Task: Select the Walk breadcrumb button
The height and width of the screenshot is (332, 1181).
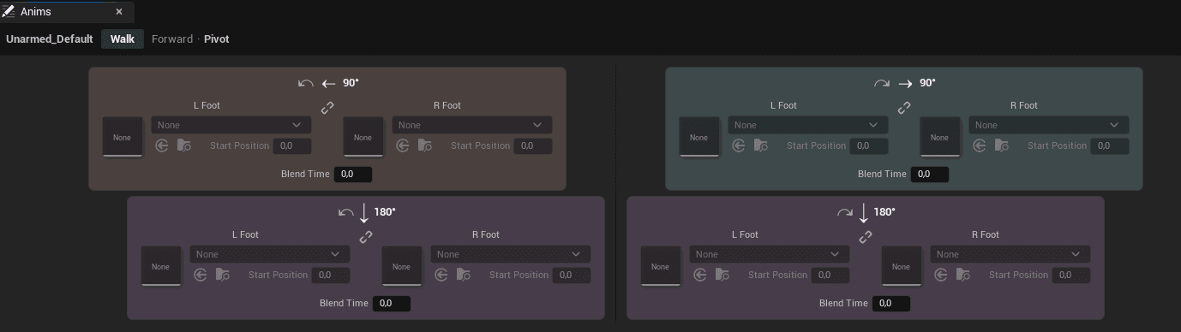Action: [x=123, y=39]
